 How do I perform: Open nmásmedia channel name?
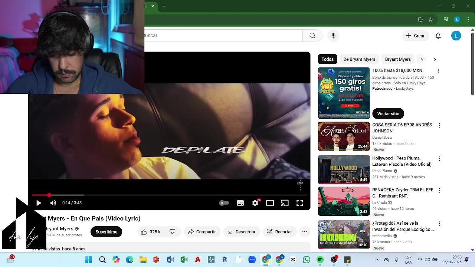click(382, 236)
